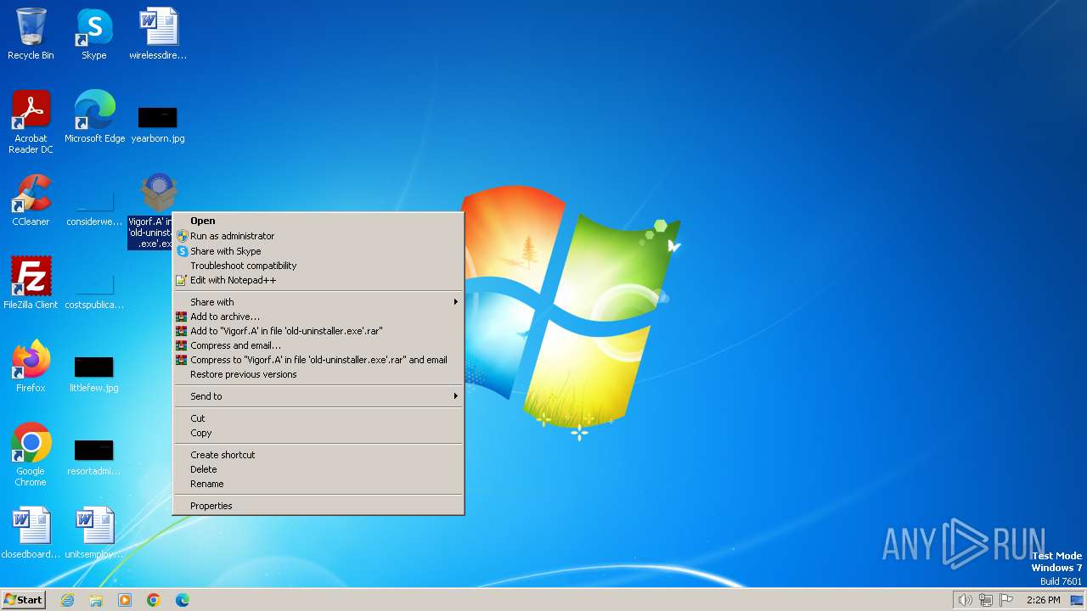Viewport: 1087px width, 611px height.
Task: Select the considerwe... desktop file
Action: tap(94, 208)
